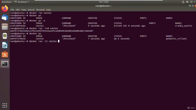
Task: Click the name pedantic_villani
Action: (x=176, y=39)
